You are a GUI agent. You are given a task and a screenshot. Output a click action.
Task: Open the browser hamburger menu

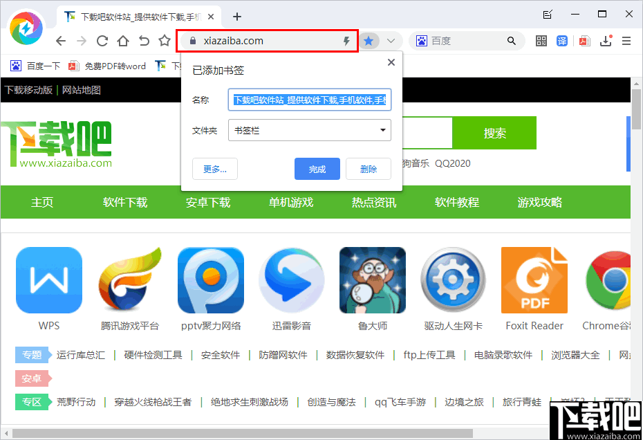click(x=626, y=41)
